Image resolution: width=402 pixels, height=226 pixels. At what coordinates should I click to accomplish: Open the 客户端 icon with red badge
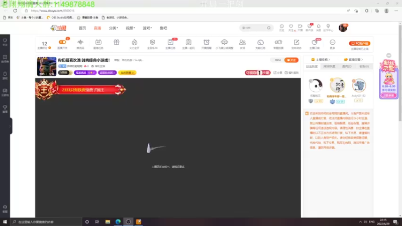pos(310,28)
